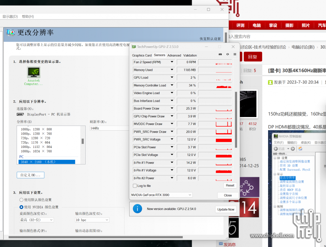The image size is (326, 247).
Task: Click GPU-Z refresh icon
Action: click(x=228, y=55)
